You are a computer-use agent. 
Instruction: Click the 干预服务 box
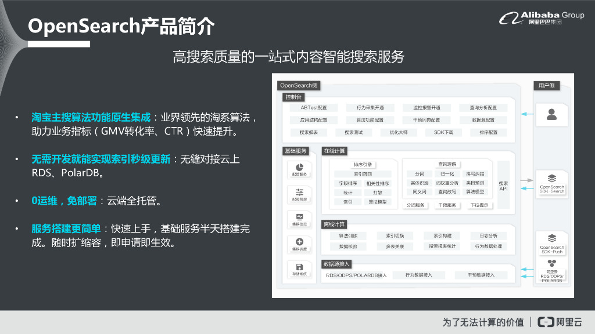(447, 205)
